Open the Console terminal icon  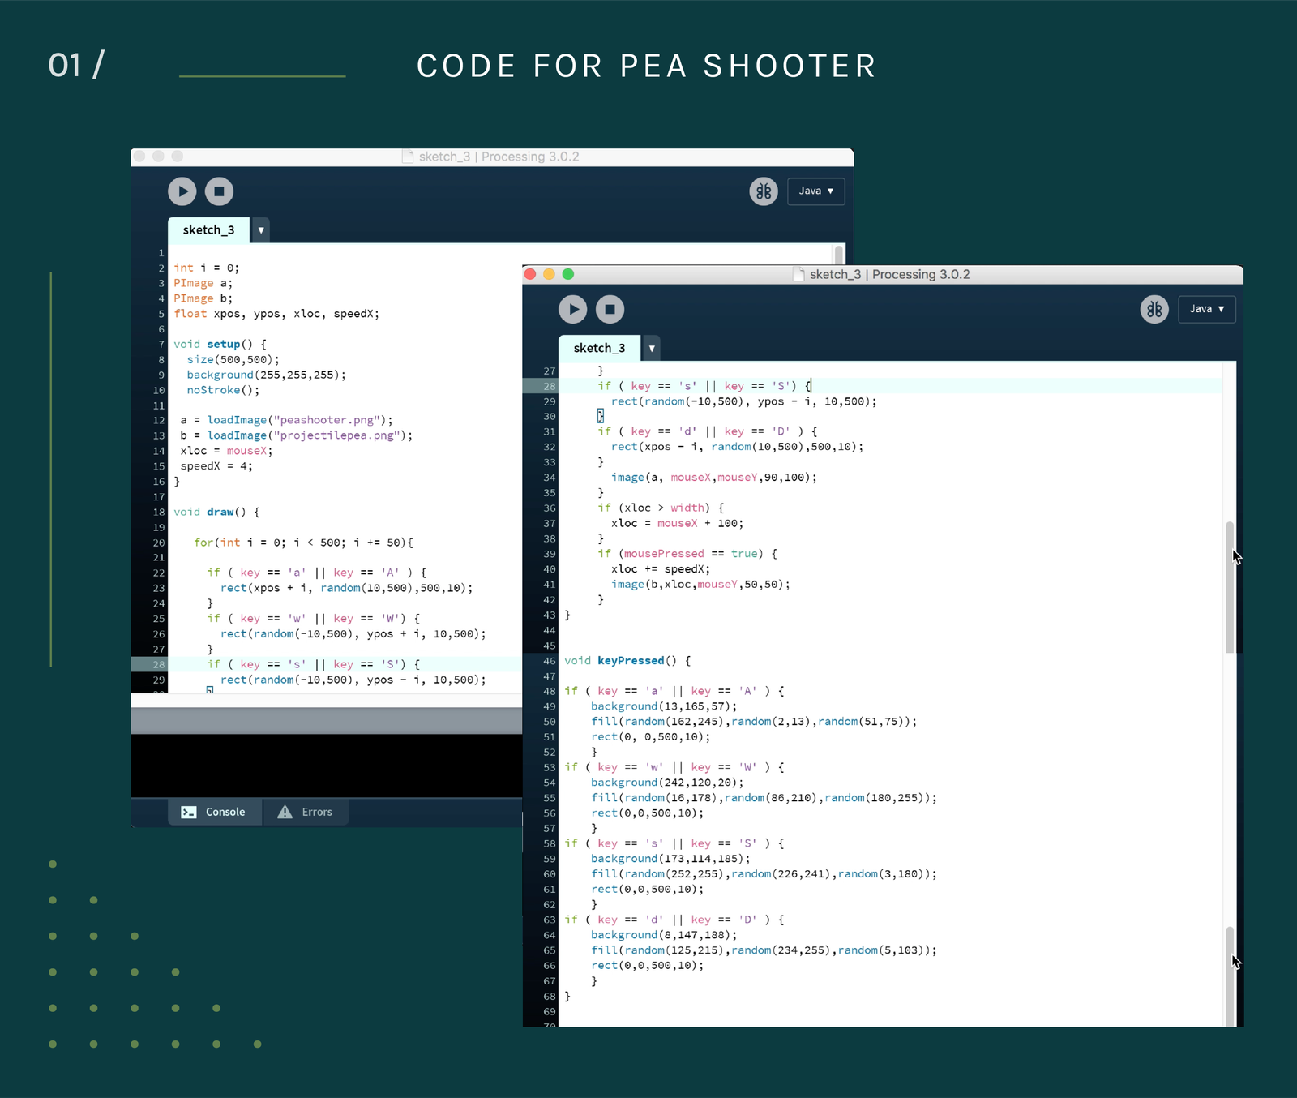click(189, 812)
